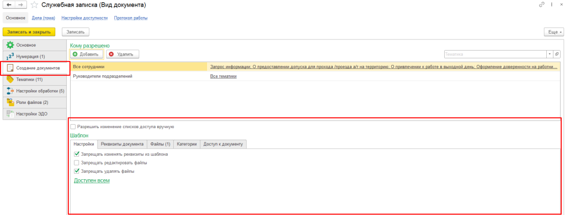Open the Тематика selection form icon
Image resolution: width=565 pixels, height=215 pixels.
point(557,54)
